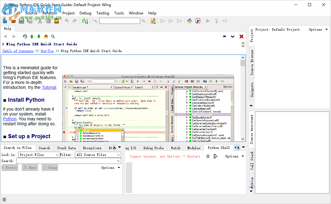Enable debugging via bug icon in Python Shell
The image size is (331, 204).
[207, 156]
